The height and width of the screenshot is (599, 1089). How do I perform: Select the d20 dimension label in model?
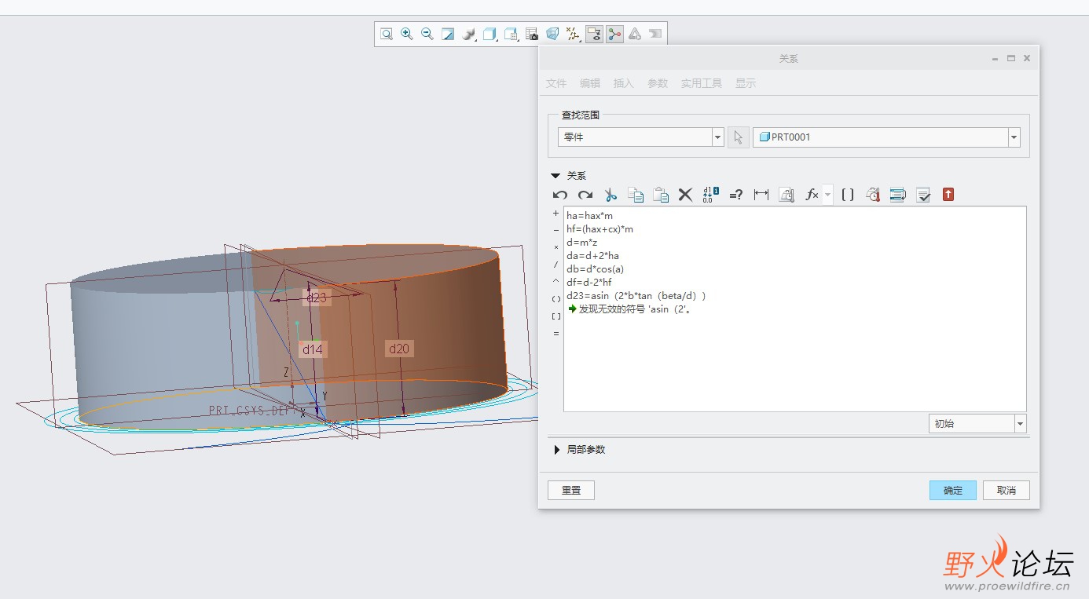pos(399,349)
